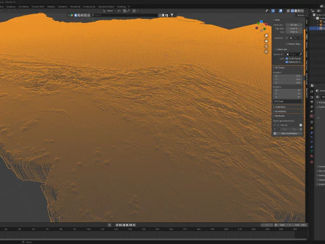Click the timeline current frame field
The height and width of the screenshot is (244, 325).
267,225
